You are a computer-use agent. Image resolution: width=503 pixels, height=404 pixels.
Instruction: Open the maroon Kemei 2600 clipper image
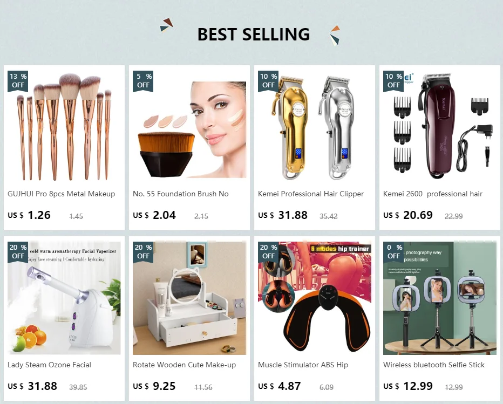(x=440, y=126)
